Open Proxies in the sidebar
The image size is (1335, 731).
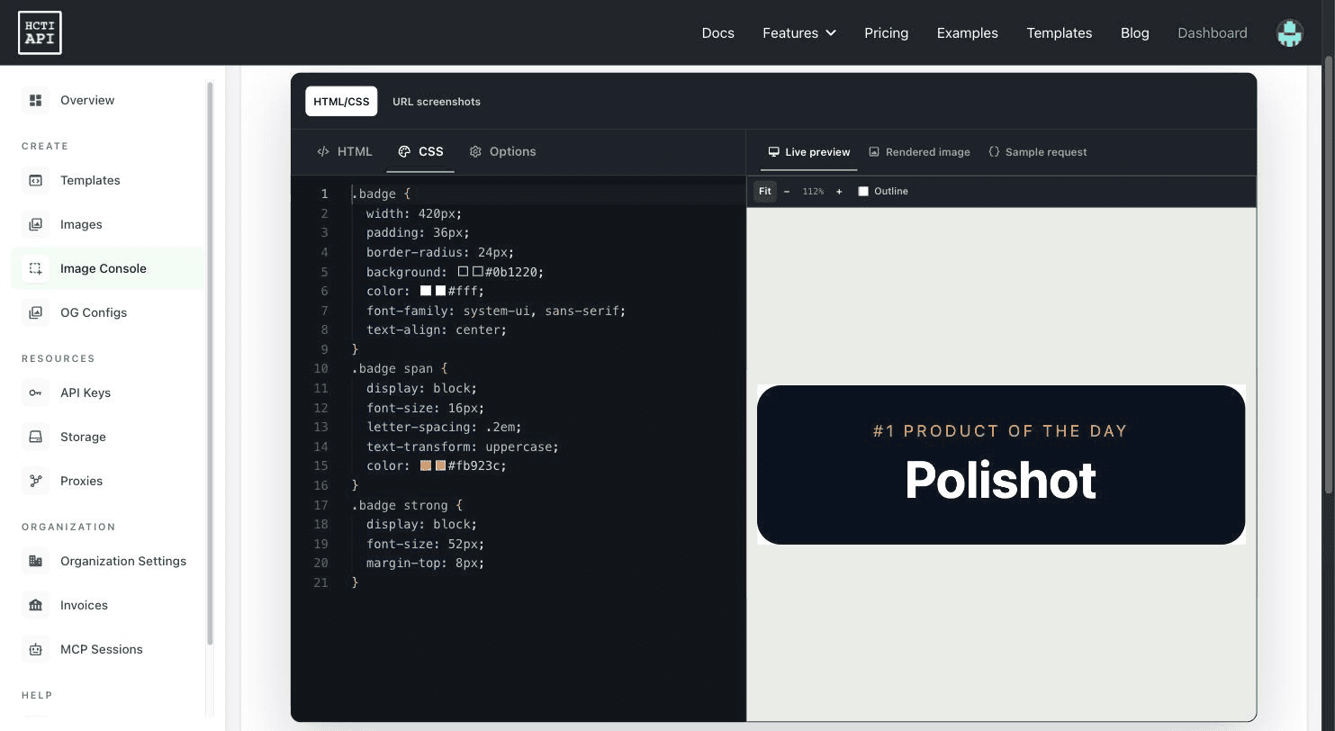[108, 481]
